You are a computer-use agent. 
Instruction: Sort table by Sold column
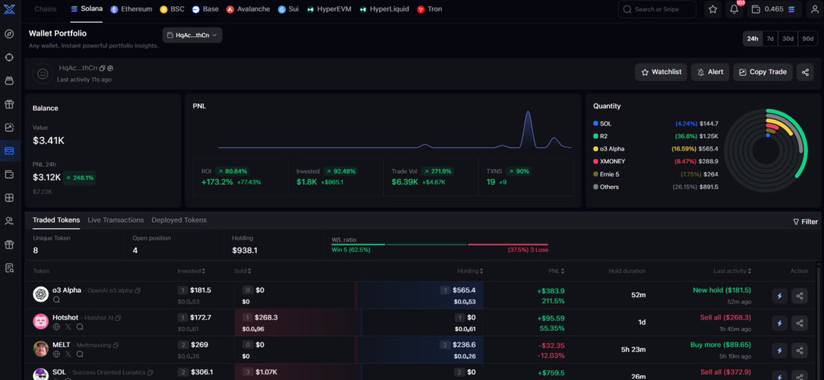tap(242, 271)
